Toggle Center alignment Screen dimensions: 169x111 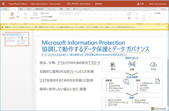tap(101, 19)
